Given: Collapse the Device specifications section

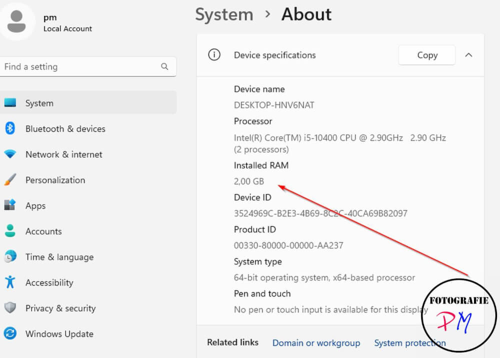Looking at the screenshot, I should tap(468, 55).
